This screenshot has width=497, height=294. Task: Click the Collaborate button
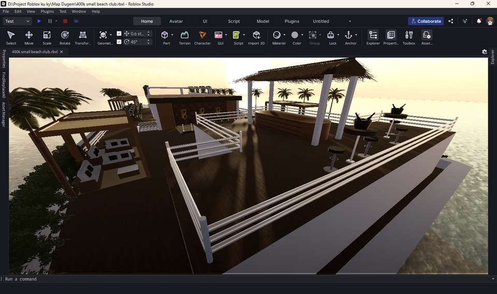(x=426, y=21)
